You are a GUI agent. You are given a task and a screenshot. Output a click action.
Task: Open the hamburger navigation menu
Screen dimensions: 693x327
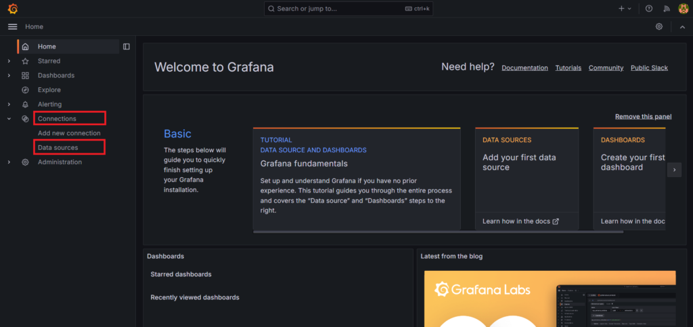point(12,26)
